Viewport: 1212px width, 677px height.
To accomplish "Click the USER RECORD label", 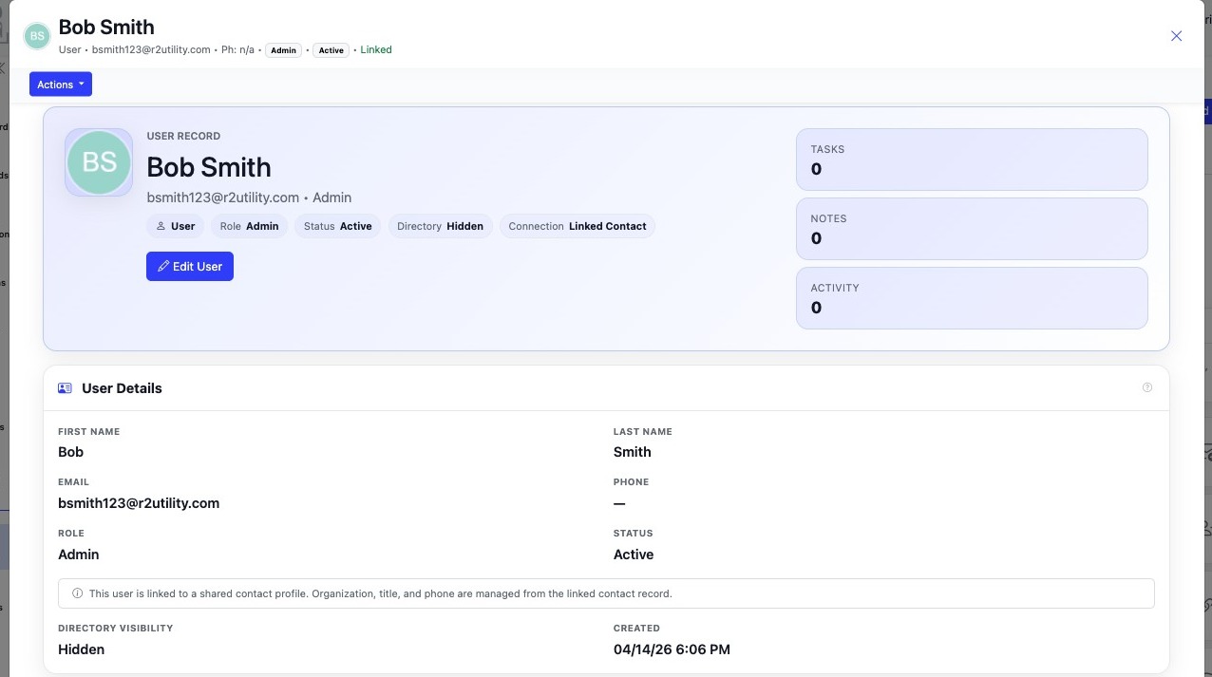I will (x=183, y=136).
